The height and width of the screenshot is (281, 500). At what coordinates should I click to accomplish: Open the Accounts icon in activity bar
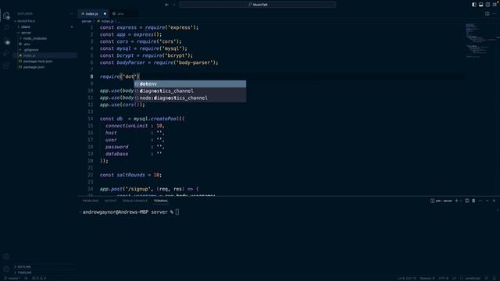[6, 257]
